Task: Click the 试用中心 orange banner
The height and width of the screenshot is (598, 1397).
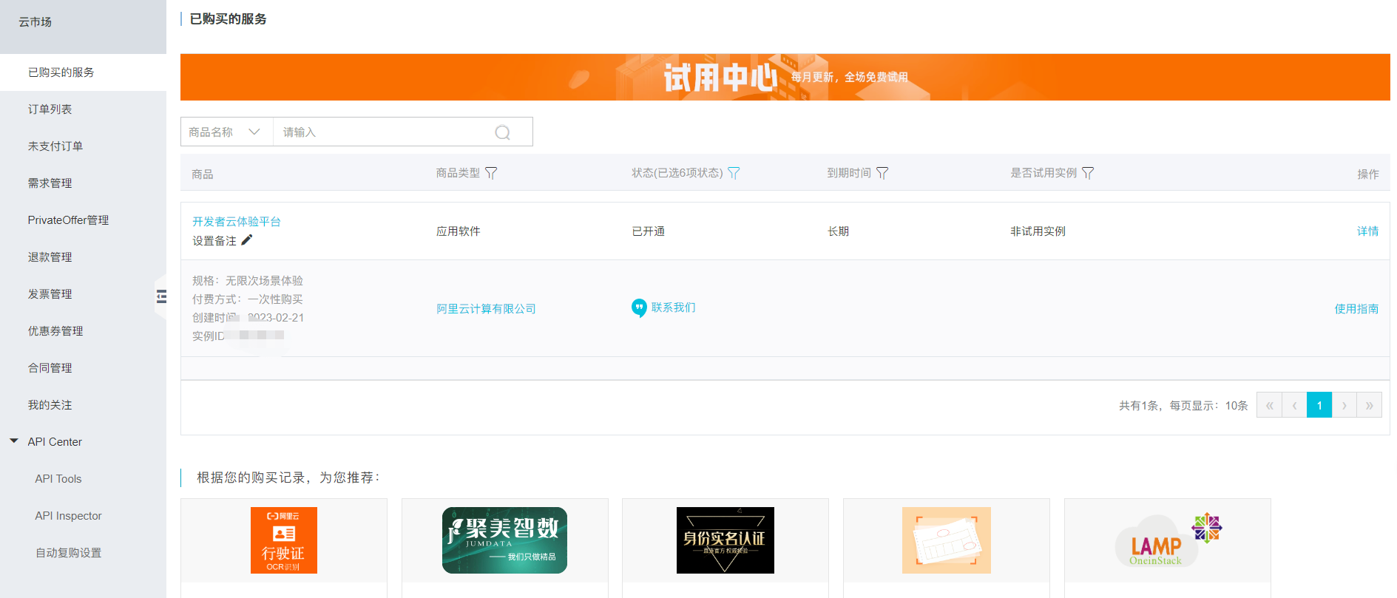Action: [785, 77]
